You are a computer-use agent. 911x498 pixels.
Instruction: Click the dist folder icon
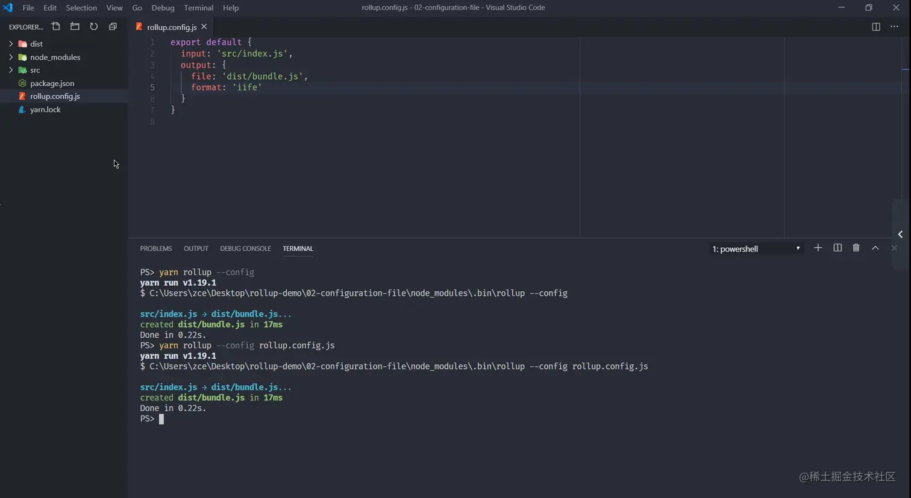[x=22, y=44]
